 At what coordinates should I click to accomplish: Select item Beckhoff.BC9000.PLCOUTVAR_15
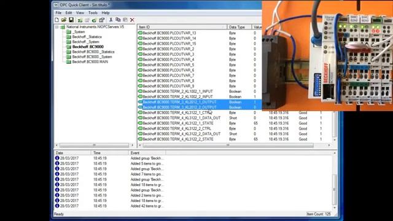coord(169,44)
